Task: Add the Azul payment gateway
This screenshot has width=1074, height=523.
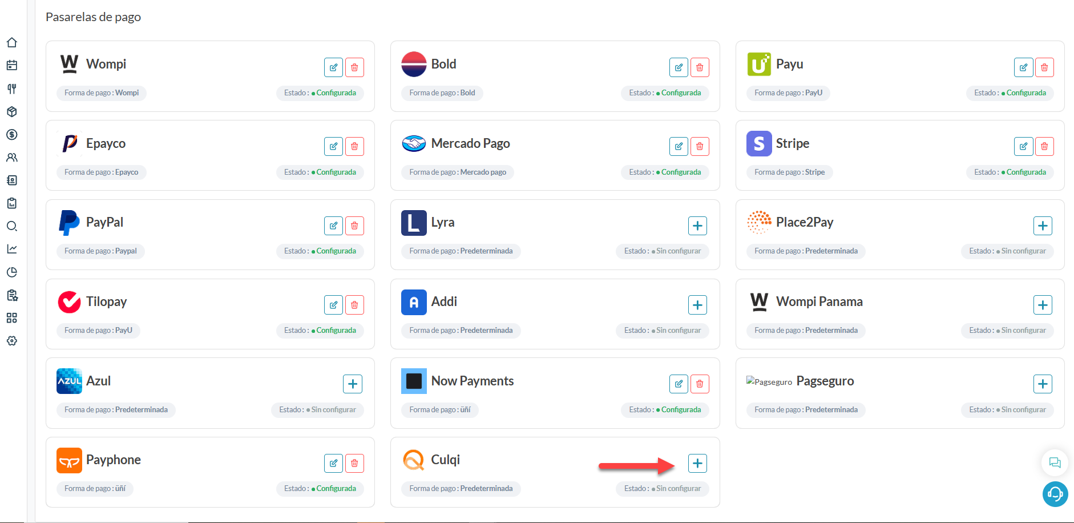Action: coord(353,384)
